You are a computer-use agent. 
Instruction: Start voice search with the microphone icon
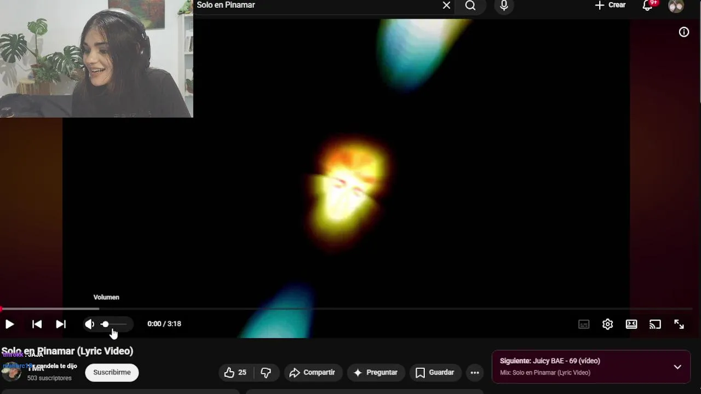pos(504,5)
